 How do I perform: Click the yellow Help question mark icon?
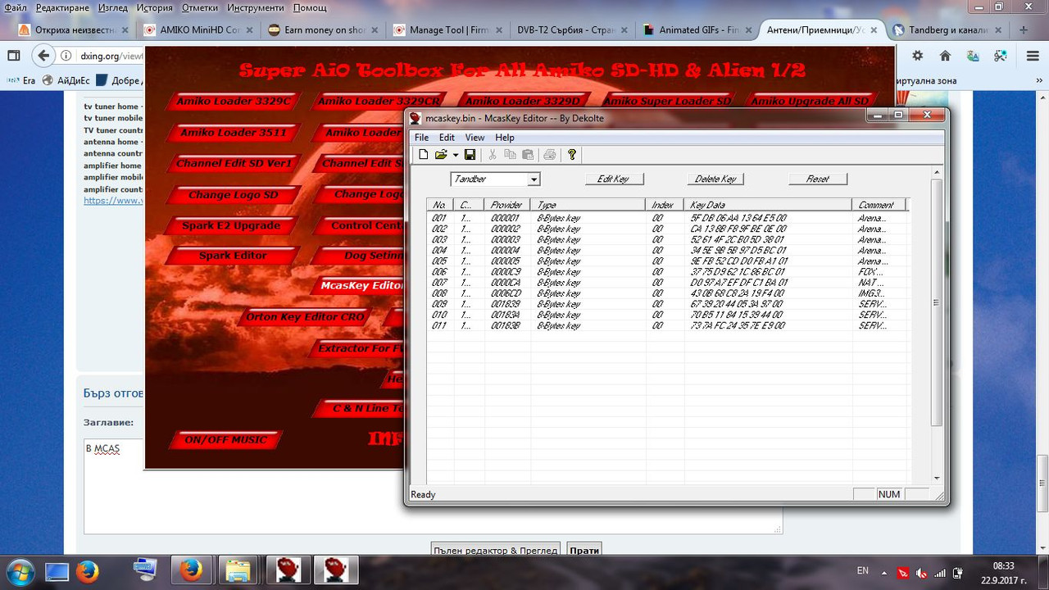coord(572,154)
